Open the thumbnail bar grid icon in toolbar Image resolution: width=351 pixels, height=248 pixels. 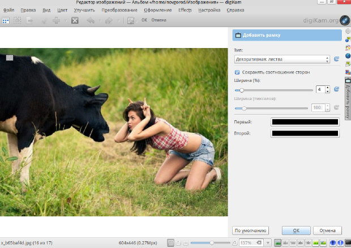click(x=6, y=20)
